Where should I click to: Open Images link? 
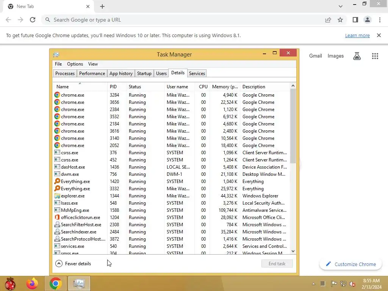click(336, 56)
